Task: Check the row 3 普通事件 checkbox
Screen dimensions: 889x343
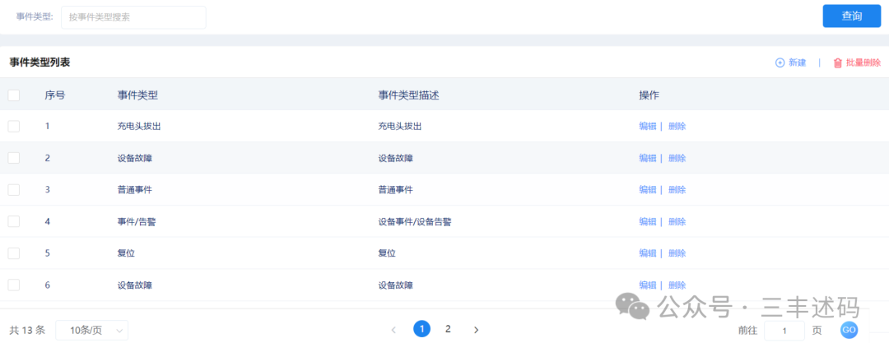Action: [14, 190]
